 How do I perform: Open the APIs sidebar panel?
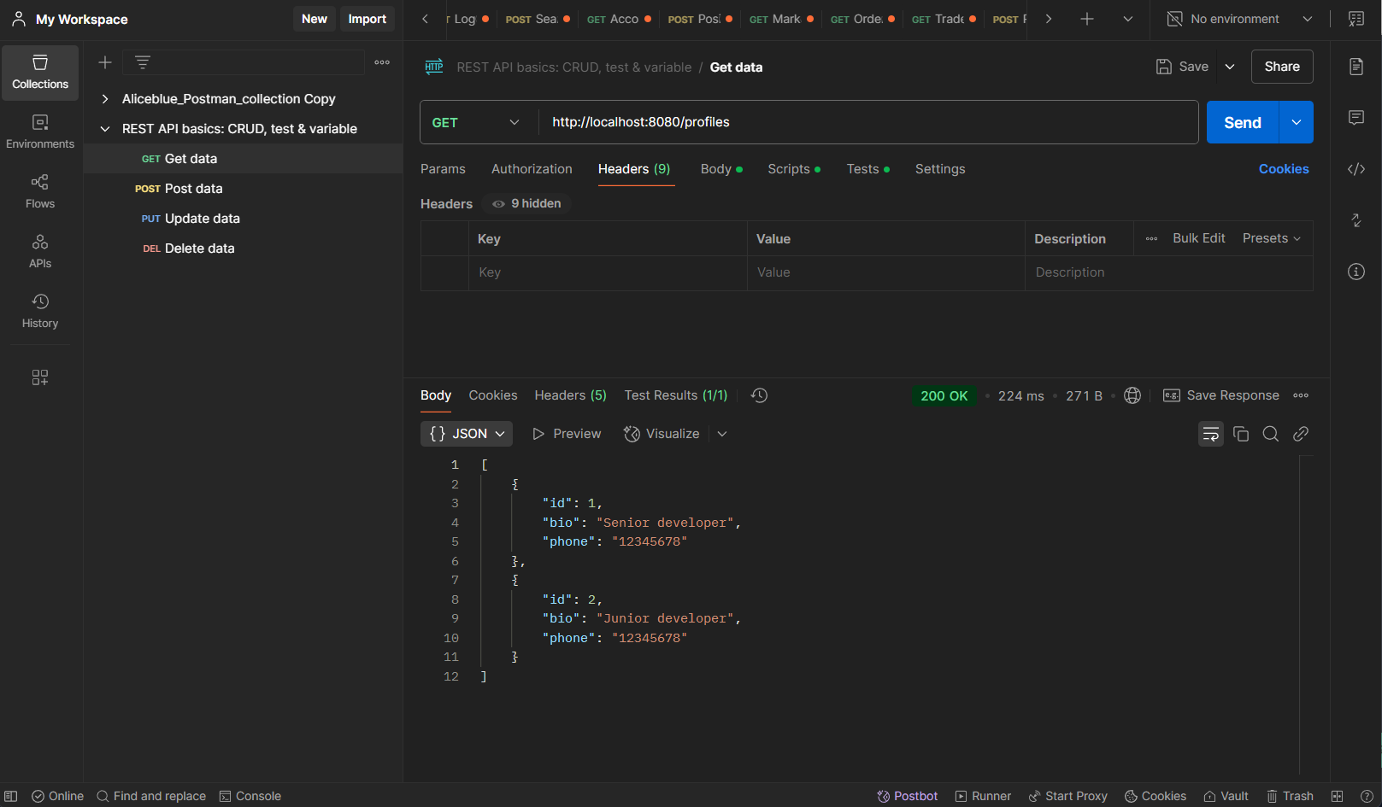click(40, 252)
